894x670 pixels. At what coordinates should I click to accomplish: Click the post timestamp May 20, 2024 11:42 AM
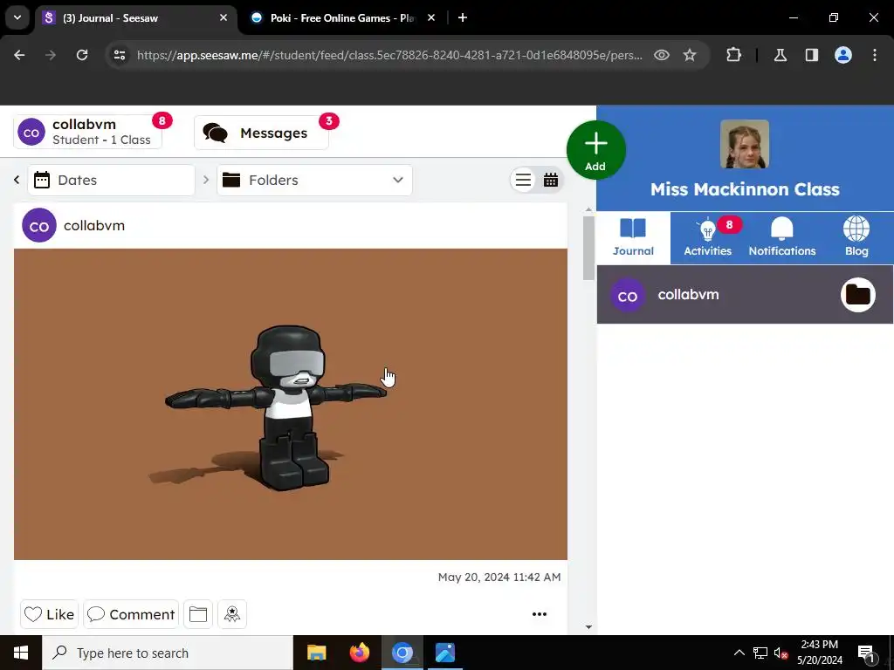499,578
